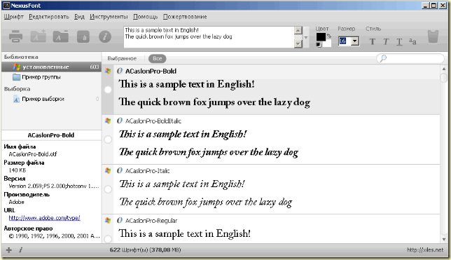Switch to the Все filter tab
451x260 pixels.
[x=158, y=58]
